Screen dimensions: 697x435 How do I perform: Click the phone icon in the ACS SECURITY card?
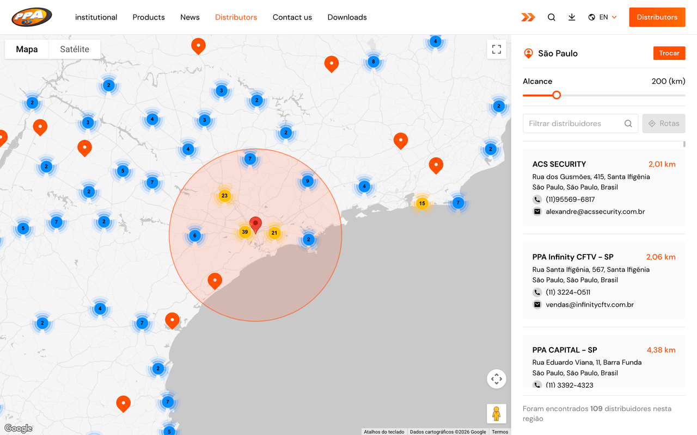[x=537, y=200]
